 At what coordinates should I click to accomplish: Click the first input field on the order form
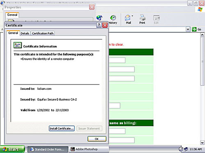(x=117, y=60)
